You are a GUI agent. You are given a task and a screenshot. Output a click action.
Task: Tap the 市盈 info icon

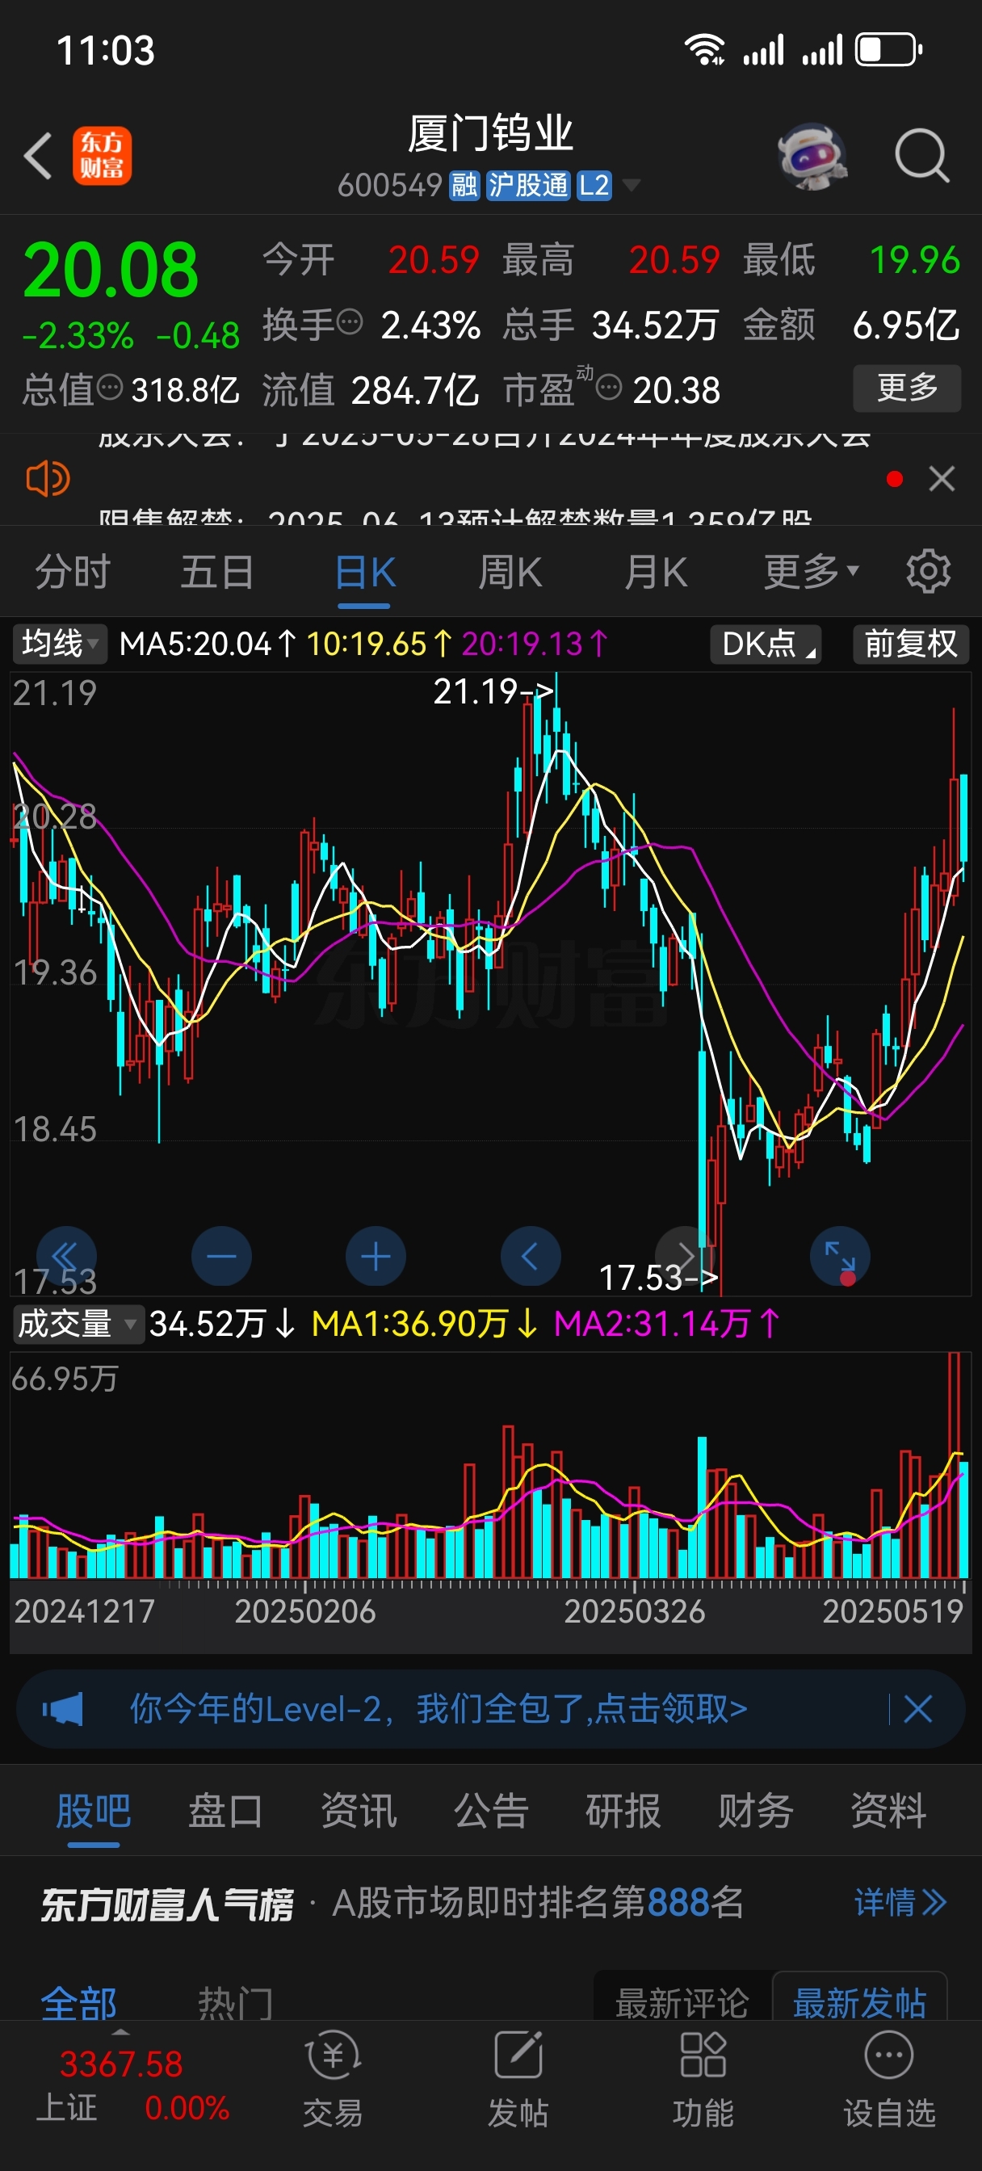click(609, 388)
